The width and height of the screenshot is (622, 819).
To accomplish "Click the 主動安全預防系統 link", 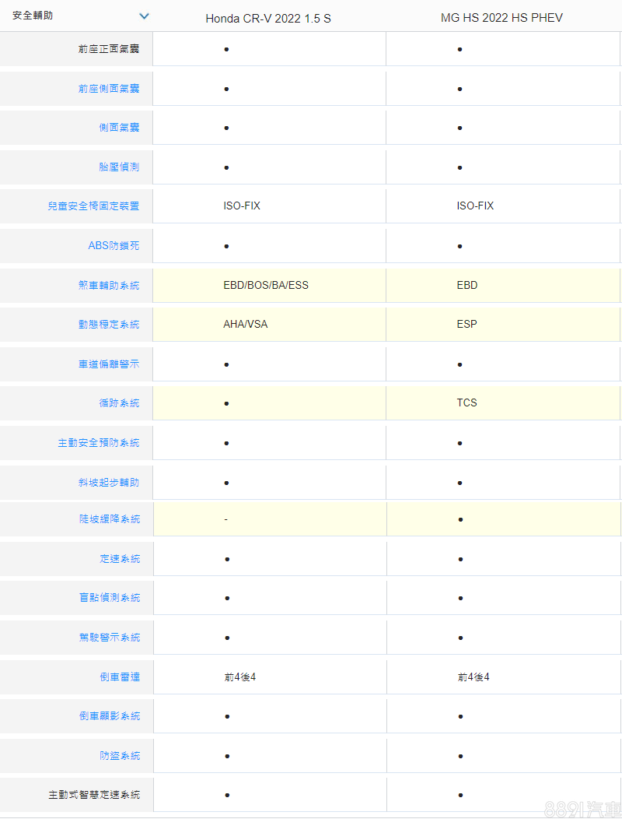I will pyautogui.click(x=99, y=443).
